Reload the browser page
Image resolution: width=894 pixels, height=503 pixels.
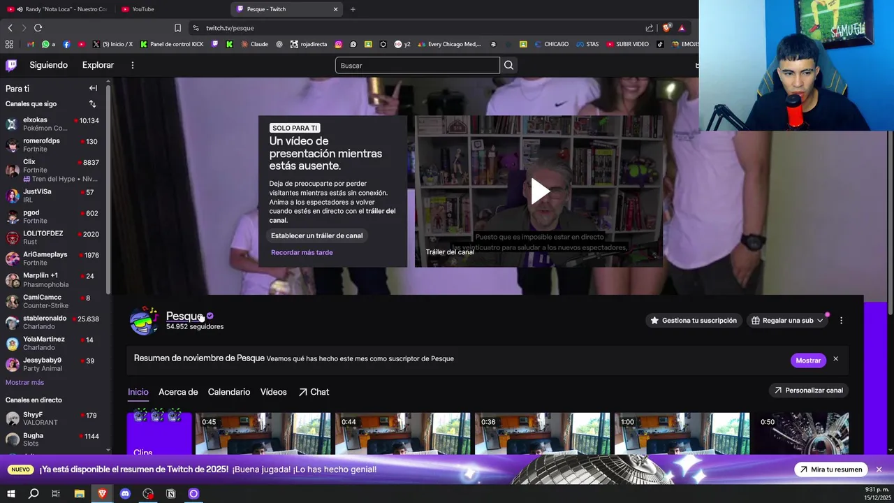pos(38,28)
